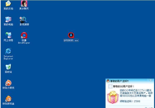
Task: Select the 我的文档 folder icon
Action: click(x=8, y=4)
